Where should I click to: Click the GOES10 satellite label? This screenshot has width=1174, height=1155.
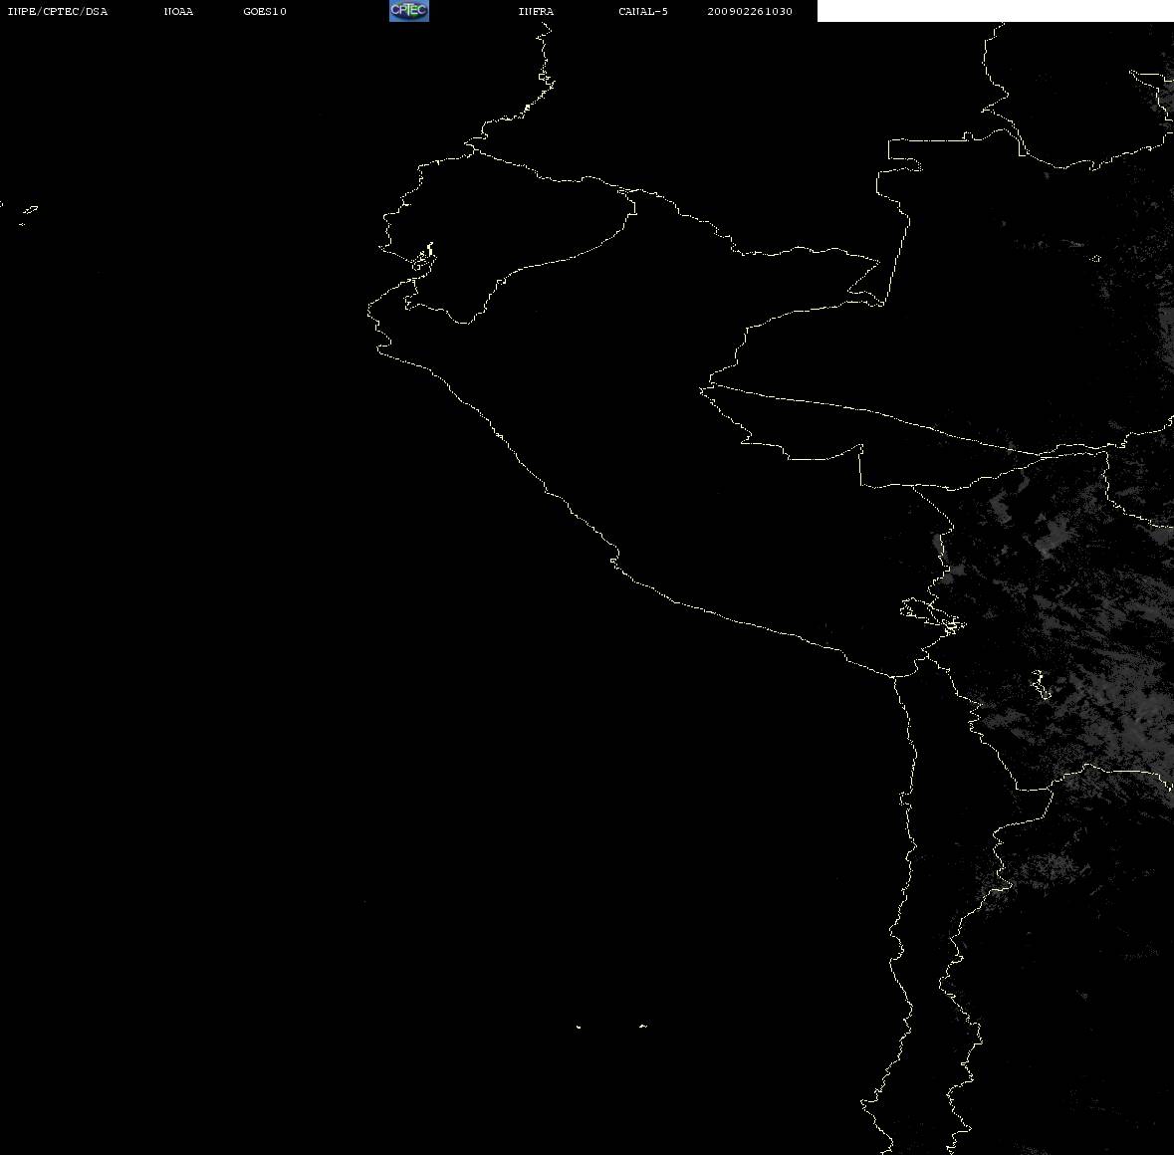(x=265, y=11)
